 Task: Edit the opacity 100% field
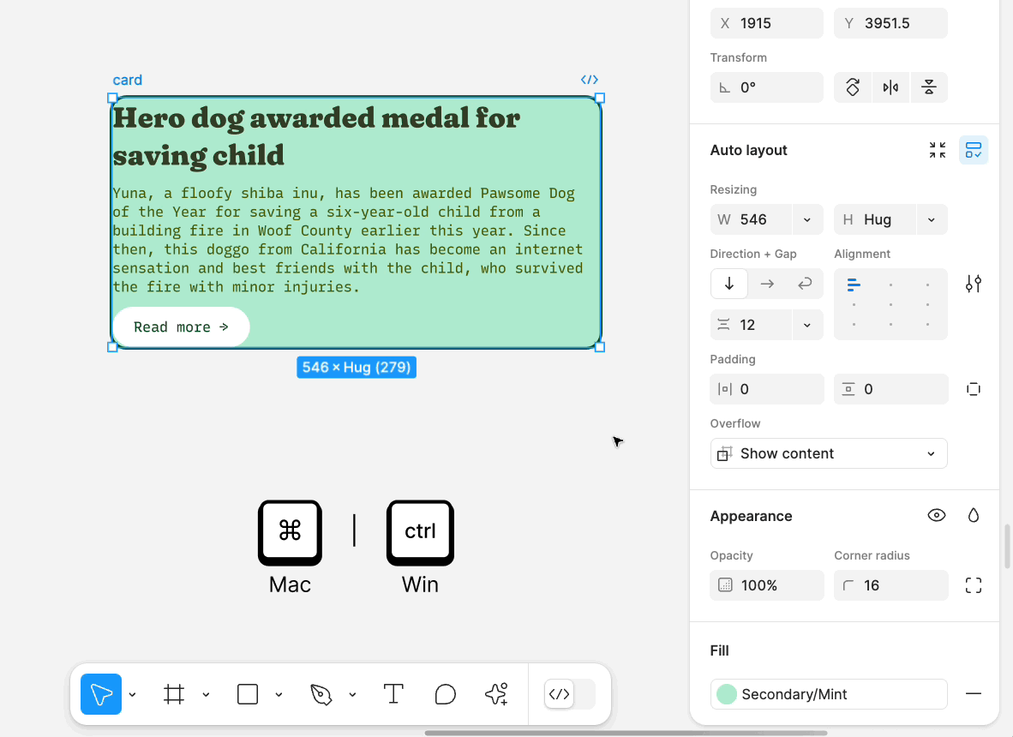click(767, 585)
